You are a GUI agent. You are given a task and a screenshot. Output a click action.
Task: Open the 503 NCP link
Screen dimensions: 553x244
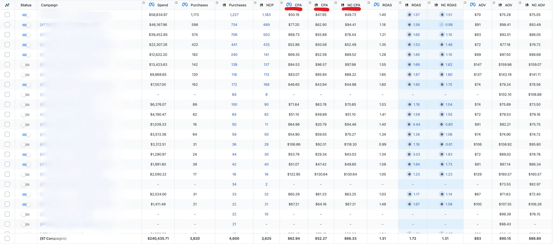267,35
